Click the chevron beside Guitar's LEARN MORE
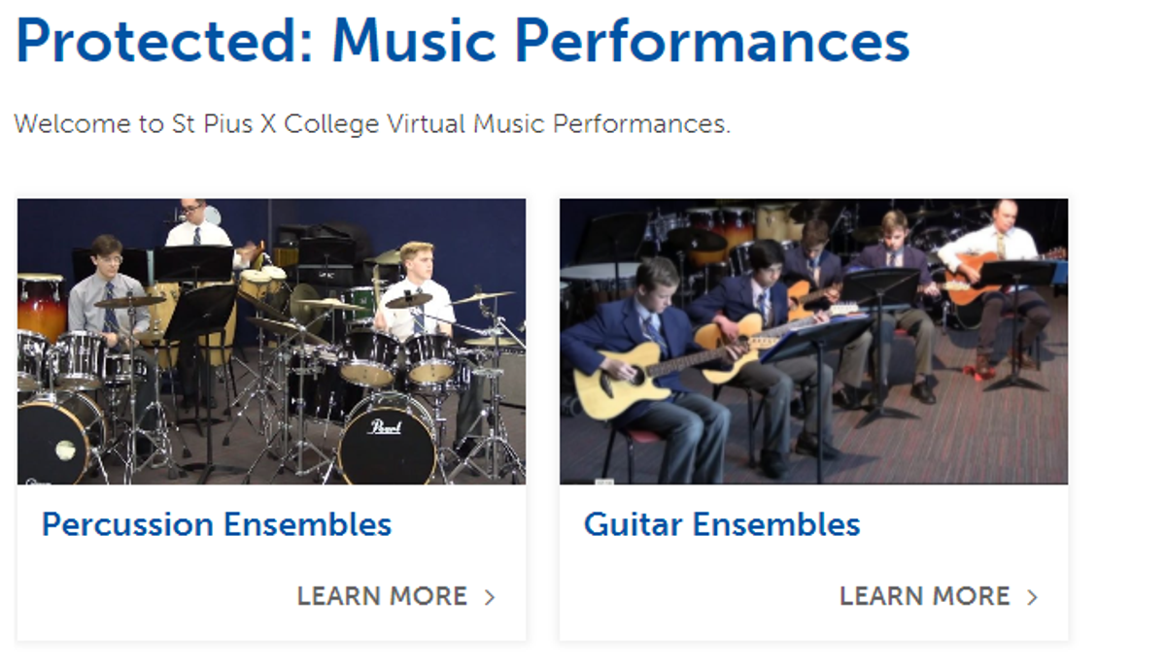 coord(1032,597)
